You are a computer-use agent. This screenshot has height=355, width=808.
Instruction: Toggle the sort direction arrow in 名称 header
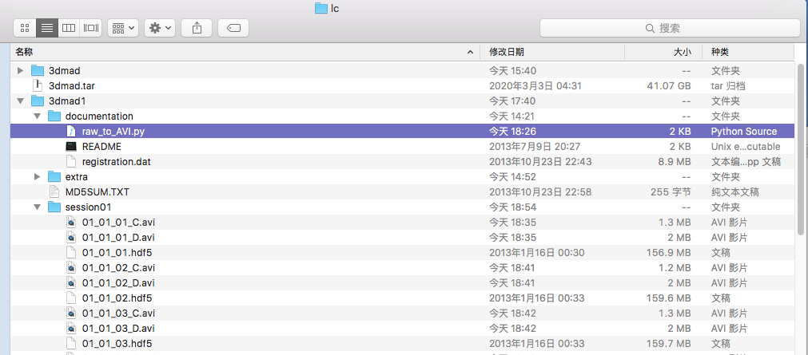click(470, 53)
